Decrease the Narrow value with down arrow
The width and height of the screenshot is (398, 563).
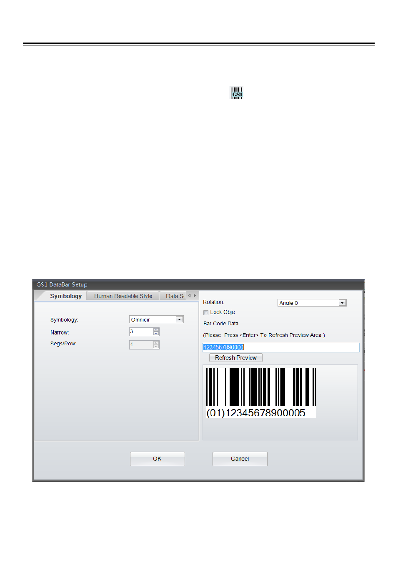(156, 334)
